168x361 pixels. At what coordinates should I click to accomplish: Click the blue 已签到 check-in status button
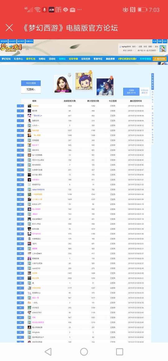pyautogui.click(x=131, y=91)
